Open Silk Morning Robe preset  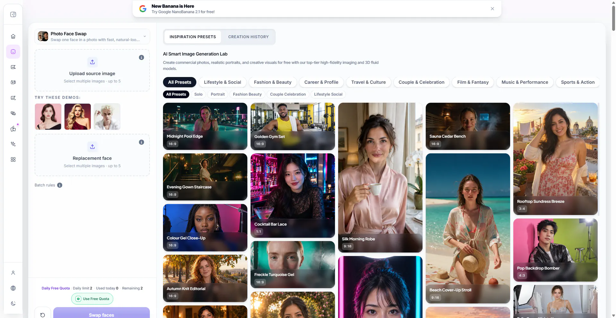tap(380, 177)
